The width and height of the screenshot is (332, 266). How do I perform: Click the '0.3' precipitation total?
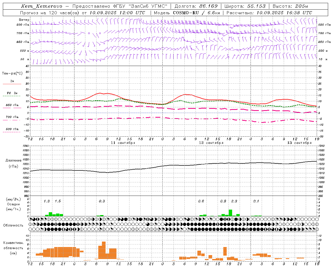tap(102, 201)
